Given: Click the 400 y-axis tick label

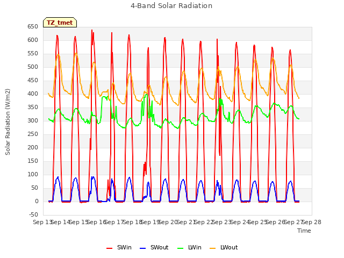Looking at the screenshot, I should click(x=33, y=94).
